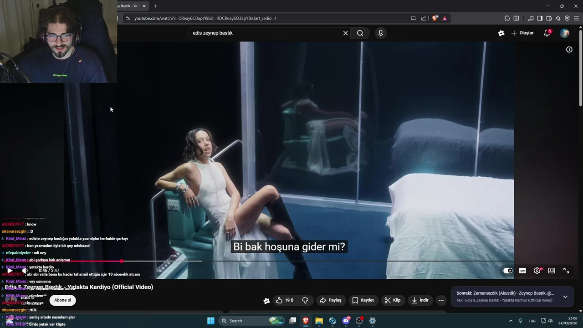This screenshot has width=583, height=328.
Task: Show video info card icon
Action: [x=569, y=49]
